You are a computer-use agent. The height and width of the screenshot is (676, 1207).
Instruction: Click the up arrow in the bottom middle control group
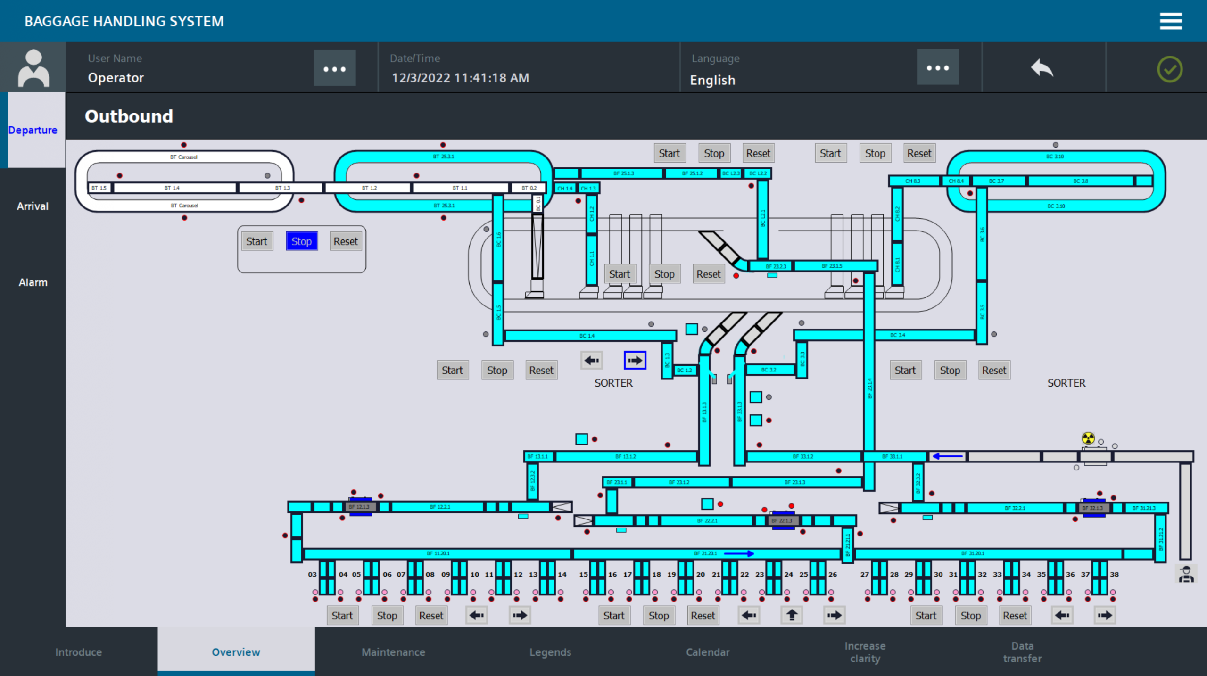[x=792, y=615]
